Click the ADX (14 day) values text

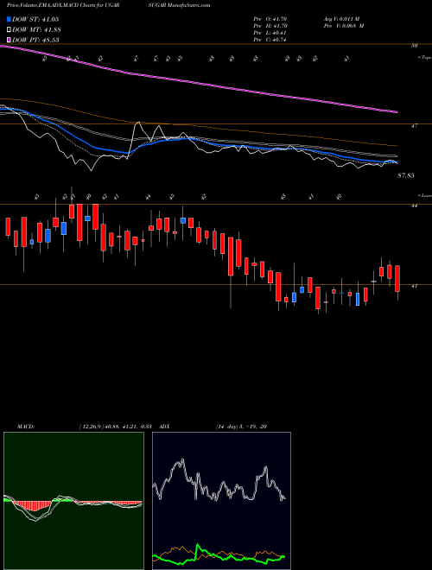pyautogui.click(x=241, y=427)
